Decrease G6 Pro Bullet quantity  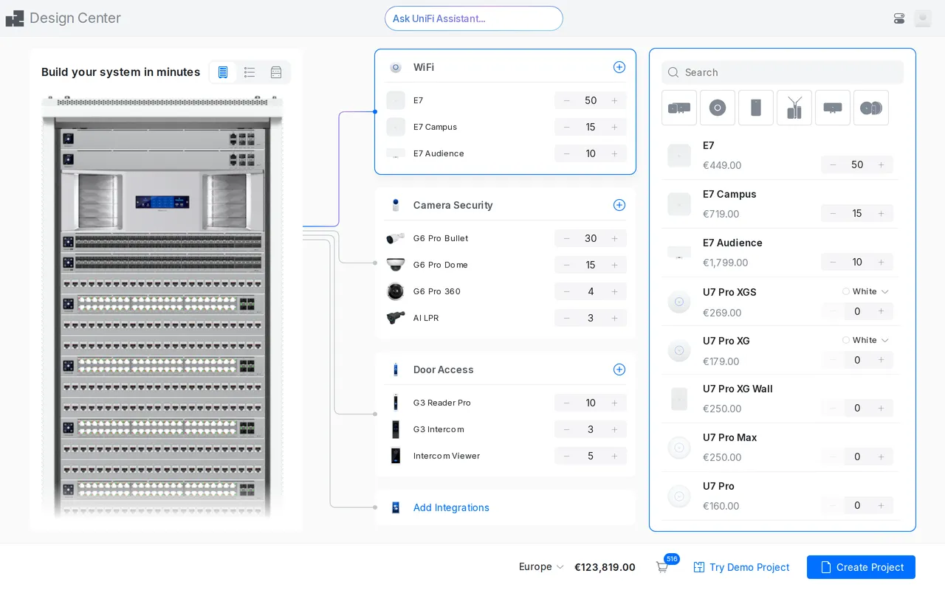click(x=567, y=238)
